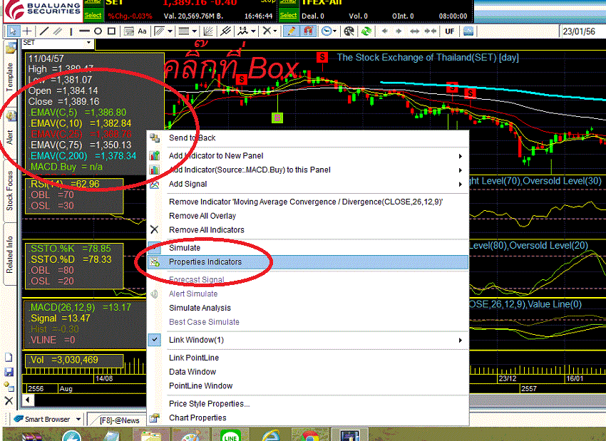Choose Remove All Overlay
This screenshot has height=441, width=606.
click(308, 216)
